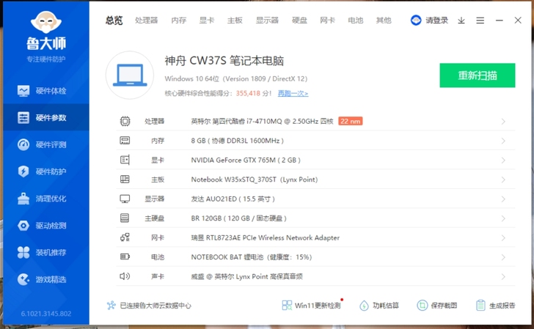This screenshot has width=534, height=329.
Task: Expand the 显示器 row chevron
Action: [x=503, y=199]
